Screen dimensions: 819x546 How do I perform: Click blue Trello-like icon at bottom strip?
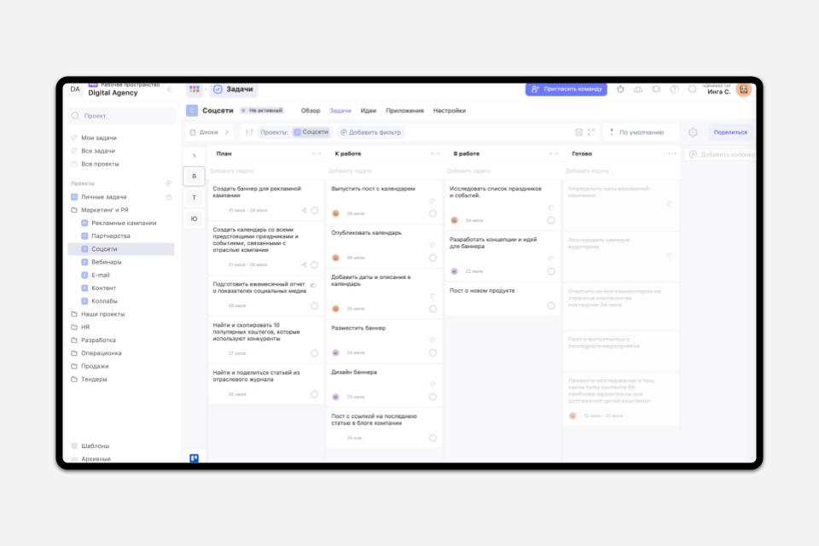[194, 458]
